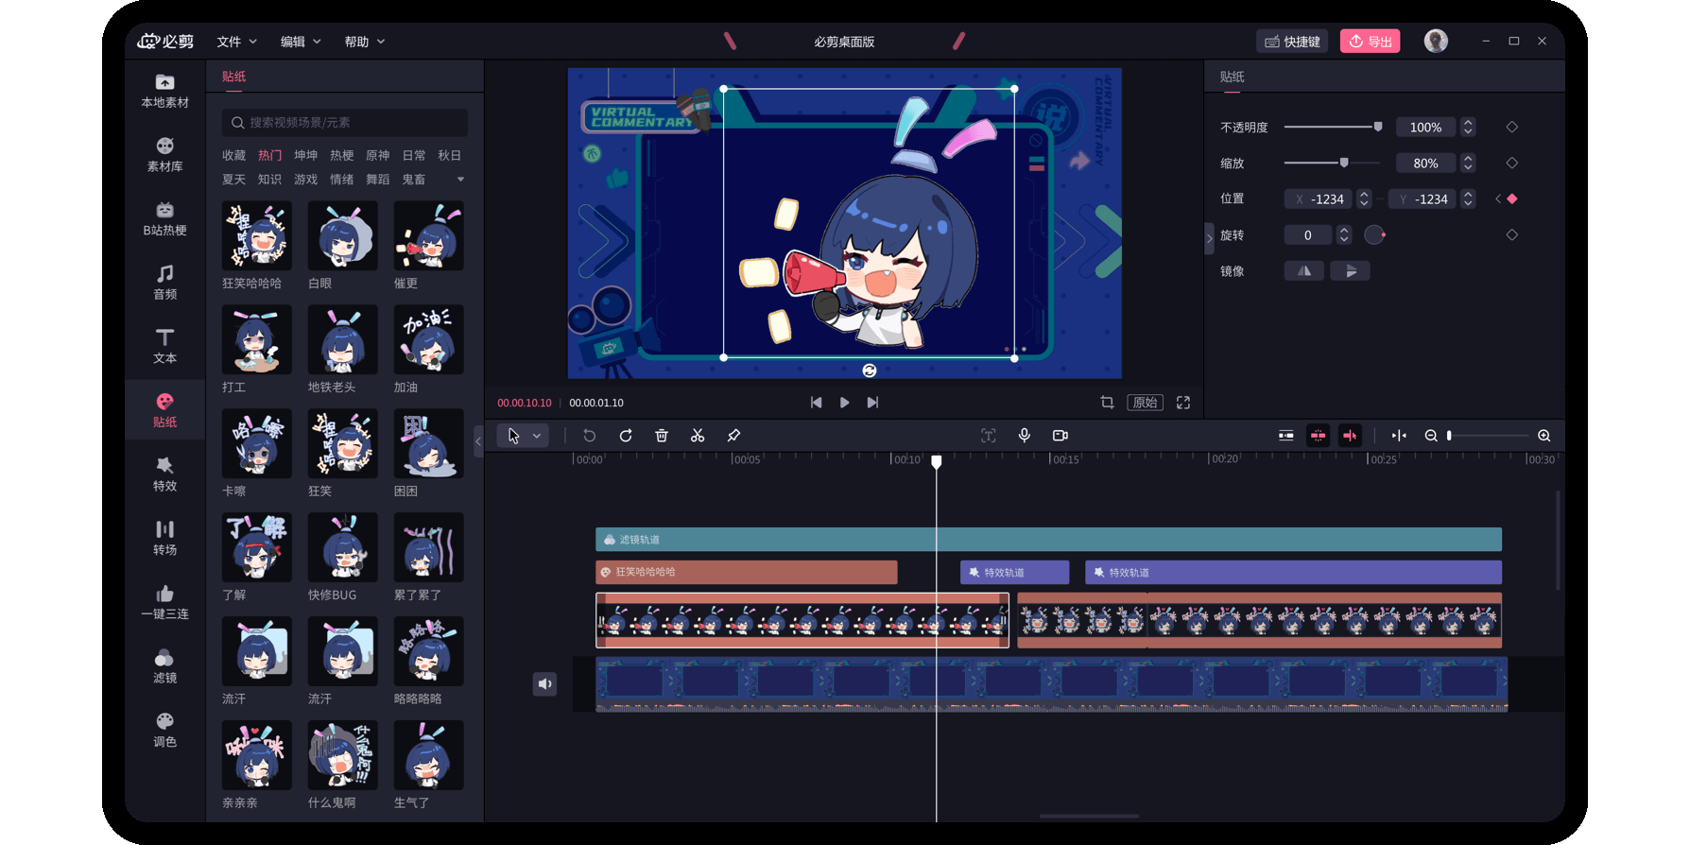Click the 导出 export button

tap(1371, 41)
